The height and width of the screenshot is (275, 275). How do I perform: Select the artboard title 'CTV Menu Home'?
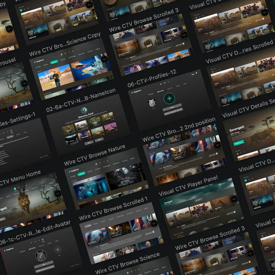click(20, 178)
